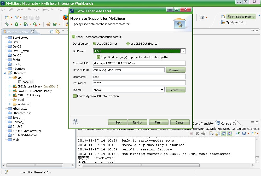Click the Firefox browser toolbar icon
The height and width of the screenshot is (176, 261).
click(65, 17)
